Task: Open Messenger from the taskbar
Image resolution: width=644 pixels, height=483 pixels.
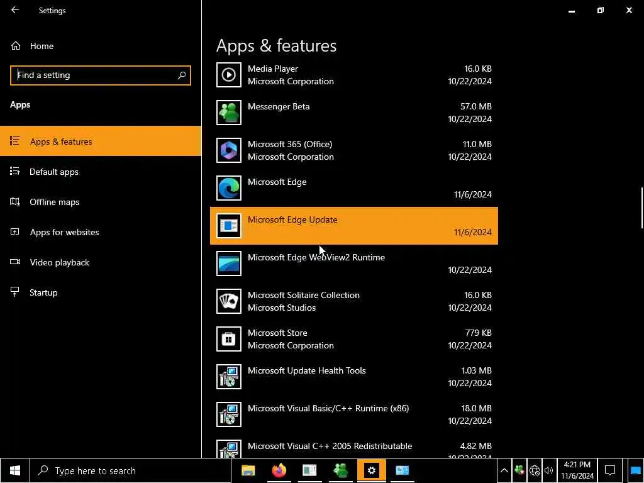Action: 340,470
